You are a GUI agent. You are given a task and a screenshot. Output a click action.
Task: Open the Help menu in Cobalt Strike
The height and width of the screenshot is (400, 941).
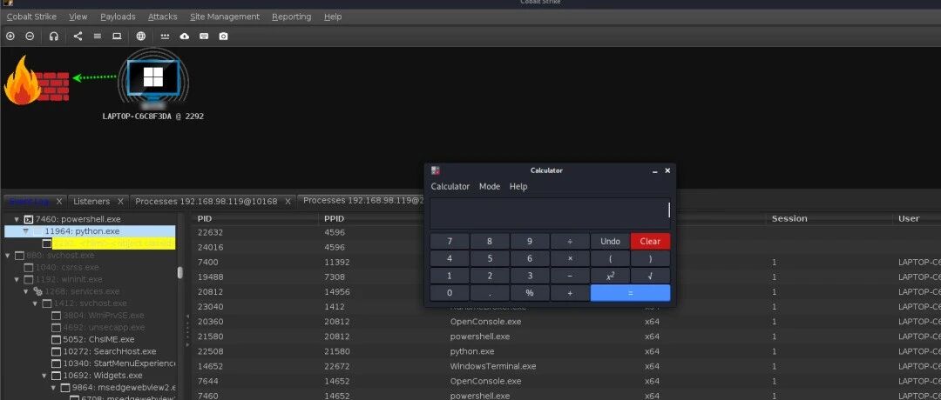pyautogui.click(x=333, y=17)
